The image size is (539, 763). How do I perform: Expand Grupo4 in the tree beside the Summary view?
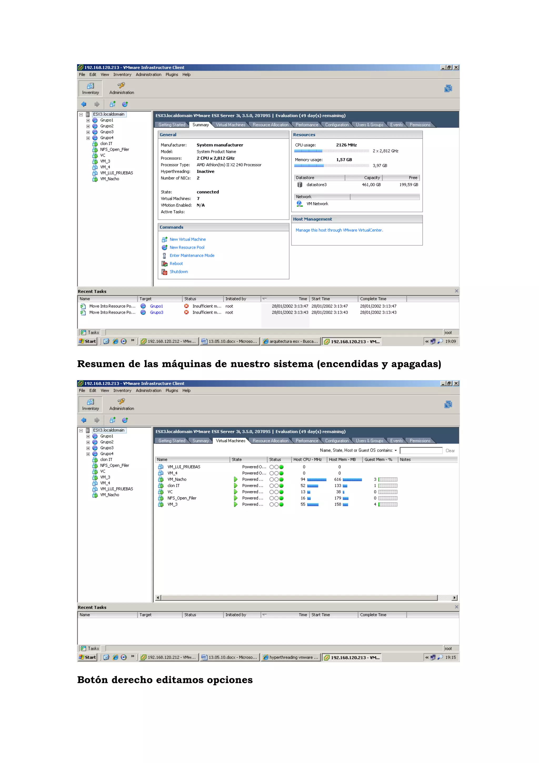tap(88, 138)
